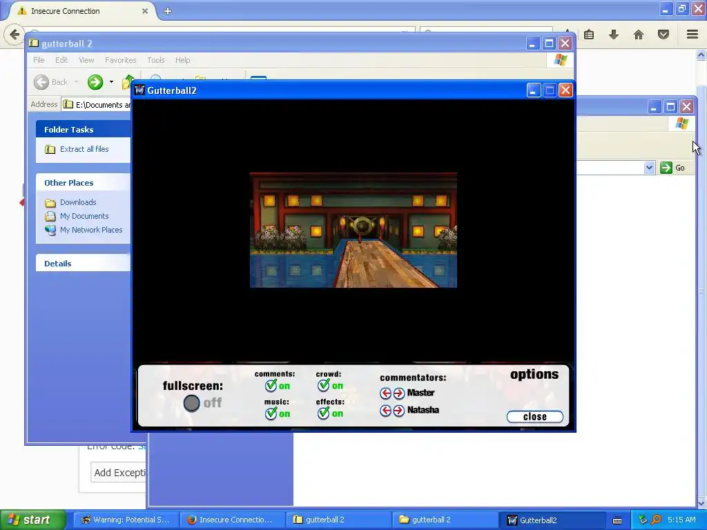707x530 pixels.
Task: Toggle the comments on checkbox
Action: coord(271,385)
